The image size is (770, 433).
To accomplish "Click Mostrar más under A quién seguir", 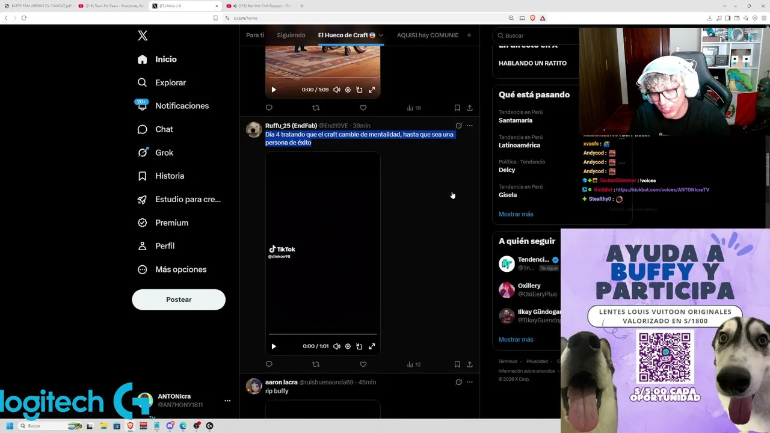I will (516, 340).
